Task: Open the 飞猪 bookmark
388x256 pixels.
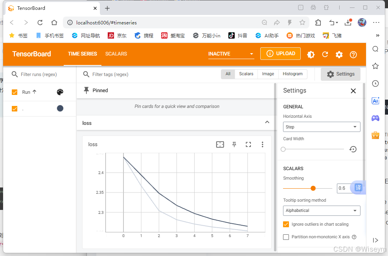Action: point(332,36)
